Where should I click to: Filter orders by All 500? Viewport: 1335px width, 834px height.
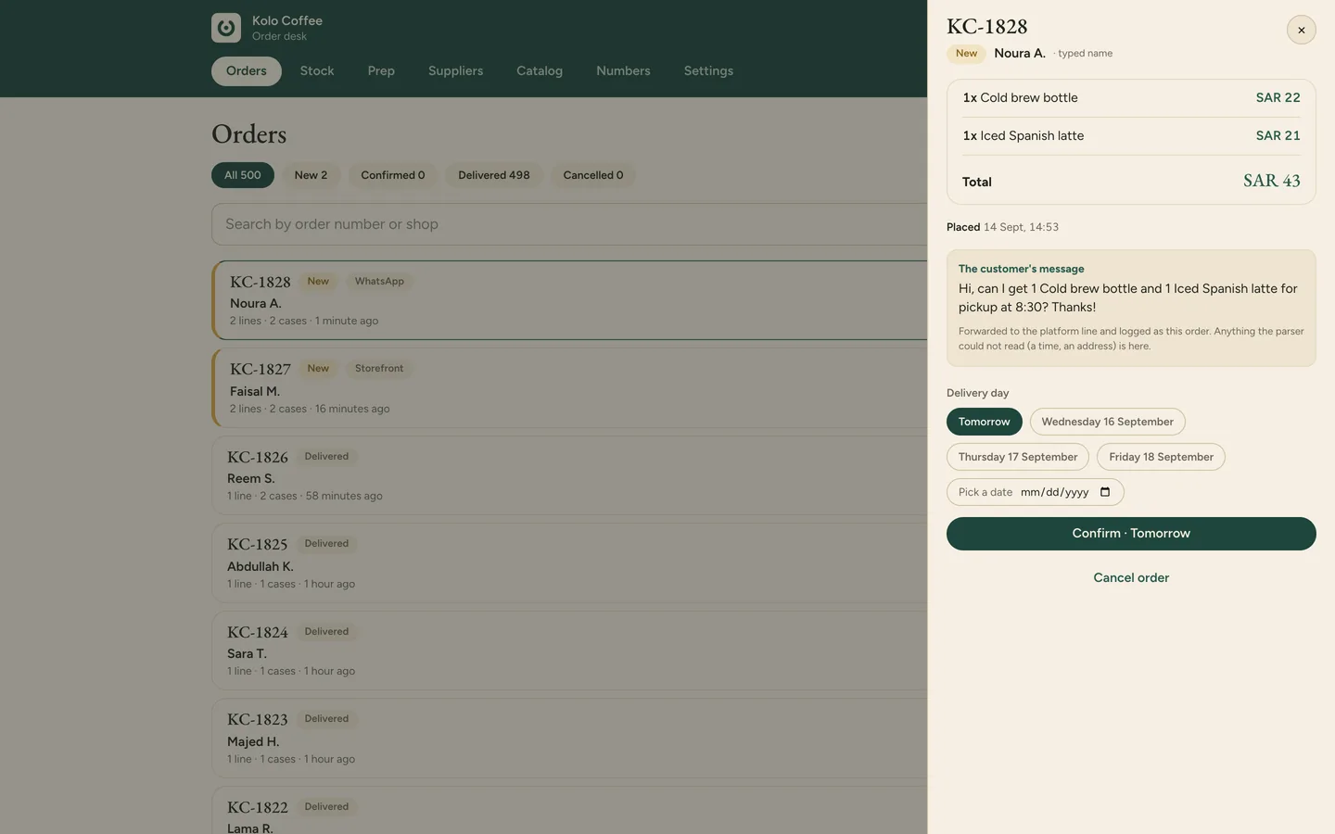click(243, 175)
